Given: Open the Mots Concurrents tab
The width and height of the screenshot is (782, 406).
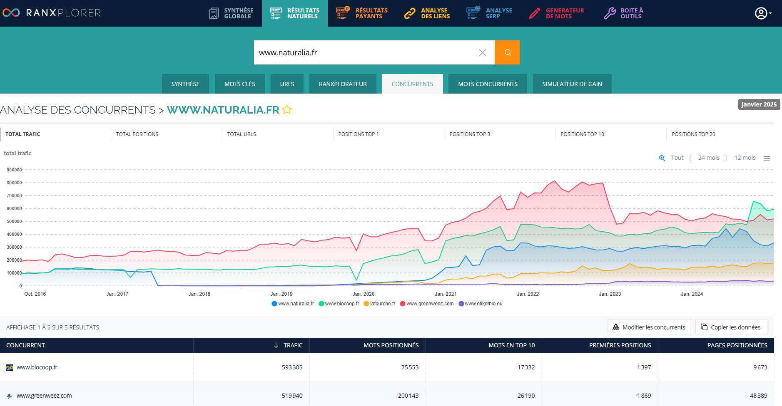Looking at the screenshot, I should (x=488, y=84).
